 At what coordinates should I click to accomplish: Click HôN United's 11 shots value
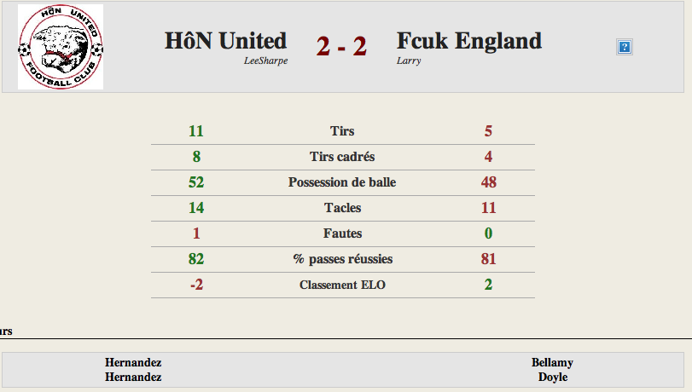click(x=196, y=131)
